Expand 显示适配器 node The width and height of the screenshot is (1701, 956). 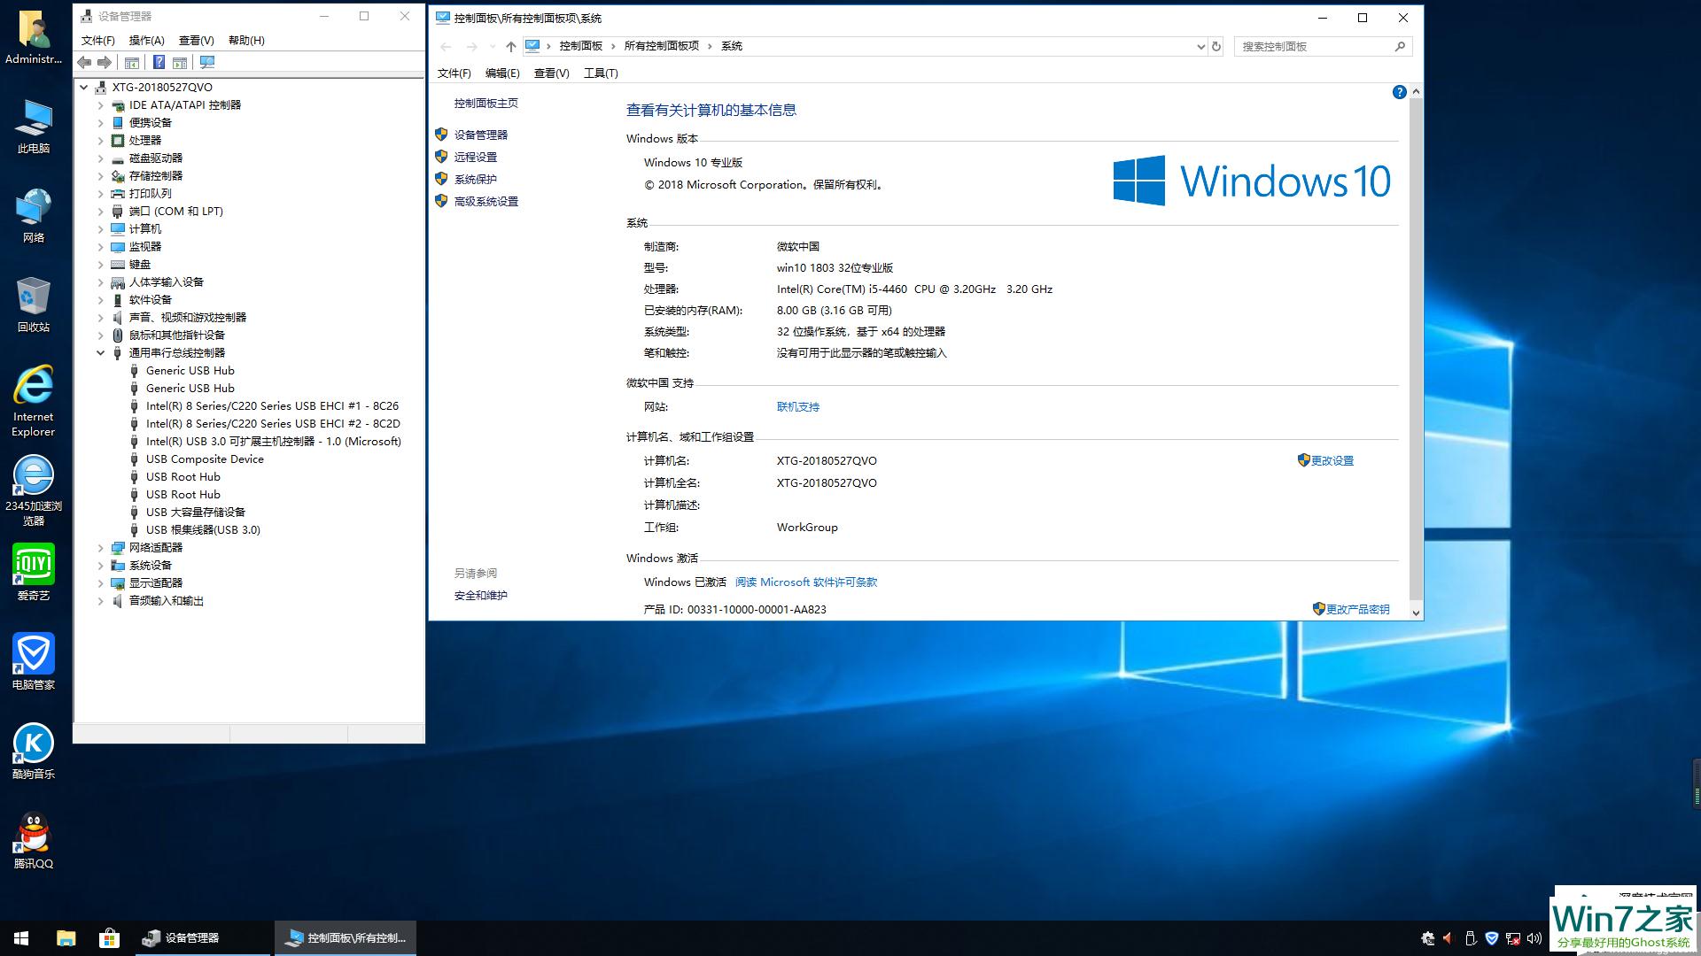coord(100,583)
